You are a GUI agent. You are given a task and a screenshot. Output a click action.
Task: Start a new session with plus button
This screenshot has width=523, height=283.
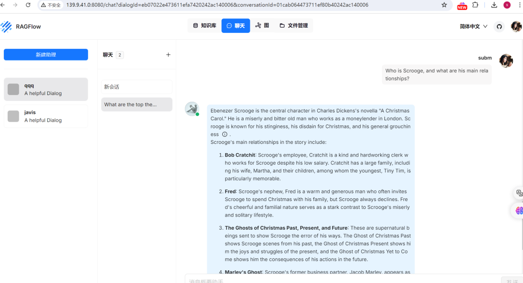click(168, 55)
